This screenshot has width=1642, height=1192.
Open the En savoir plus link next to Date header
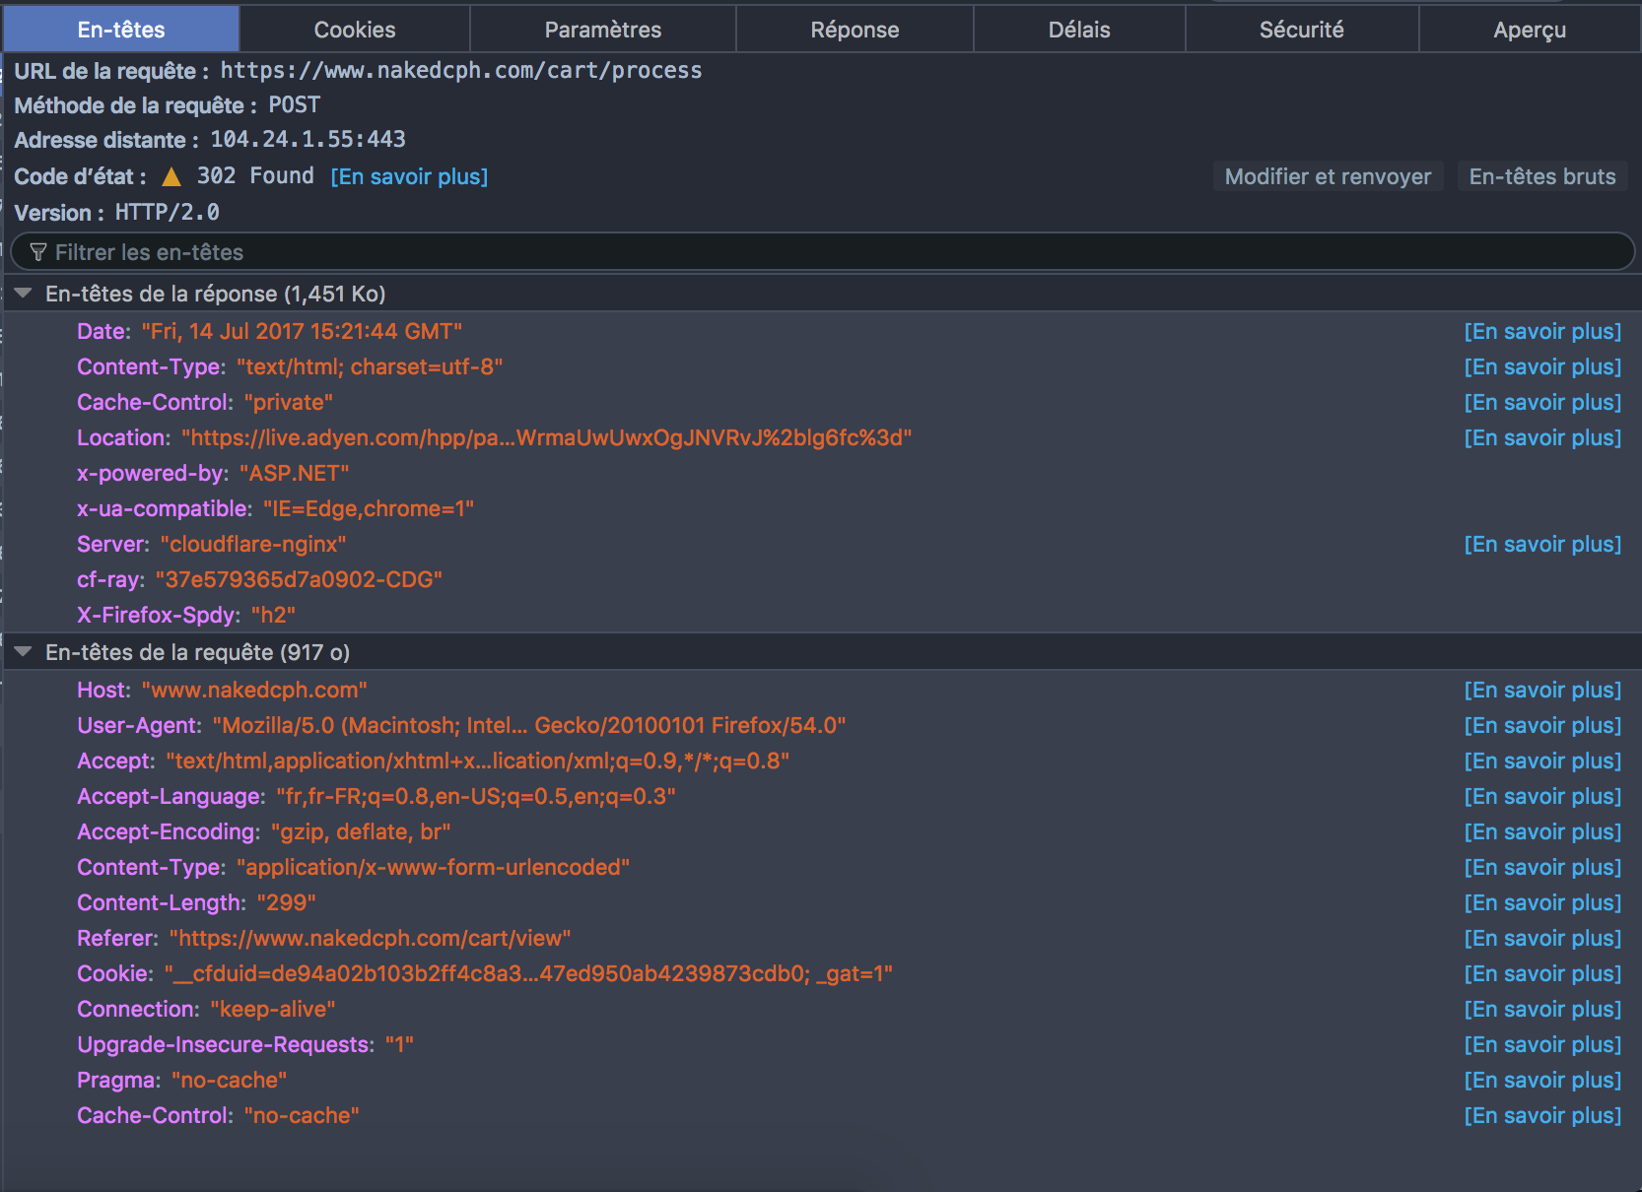1541,331
